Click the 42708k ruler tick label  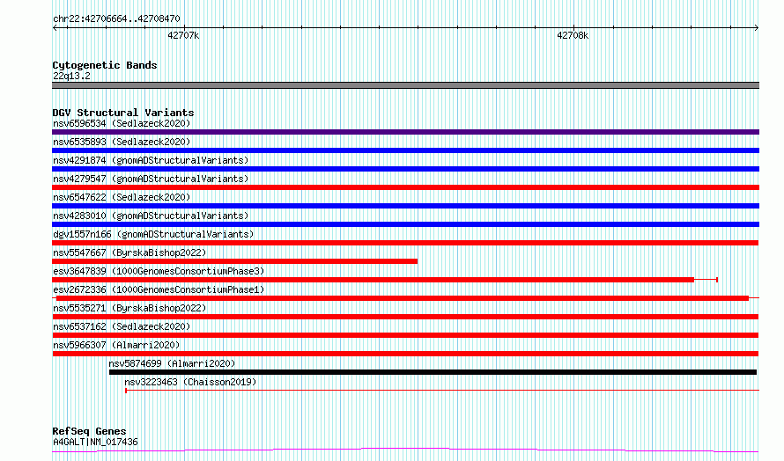573,35
